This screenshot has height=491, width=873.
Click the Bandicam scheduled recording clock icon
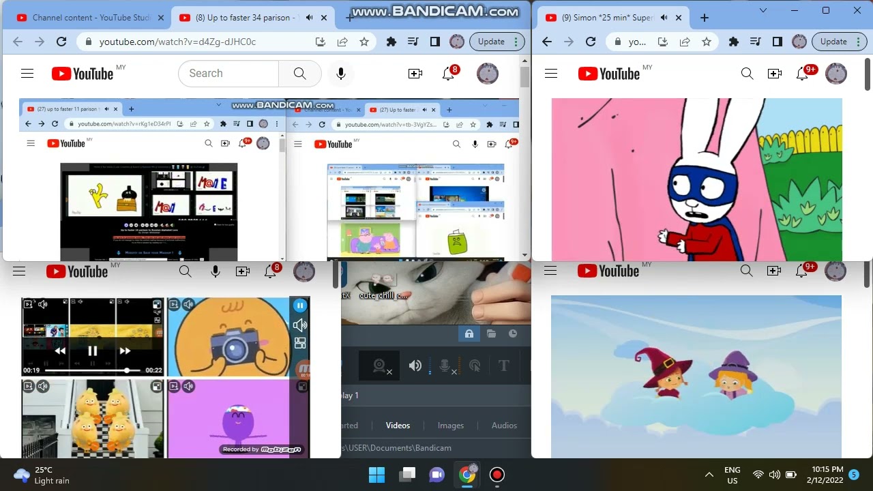pos(513,333)
